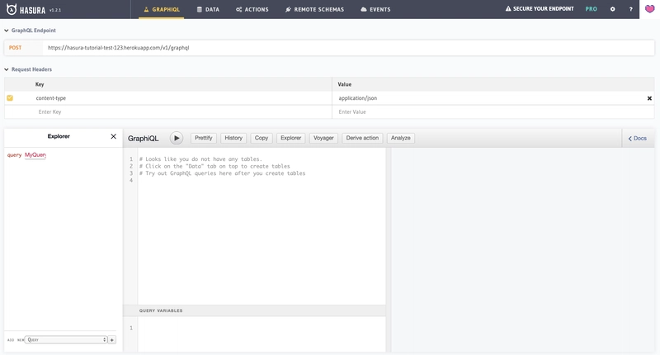Image resolution: width=660 pixels, height=355 pixels.
Task: Click the Derive action button
Action: coord(362,138)
